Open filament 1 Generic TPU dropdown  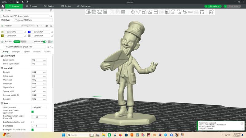tap(14, 32)
